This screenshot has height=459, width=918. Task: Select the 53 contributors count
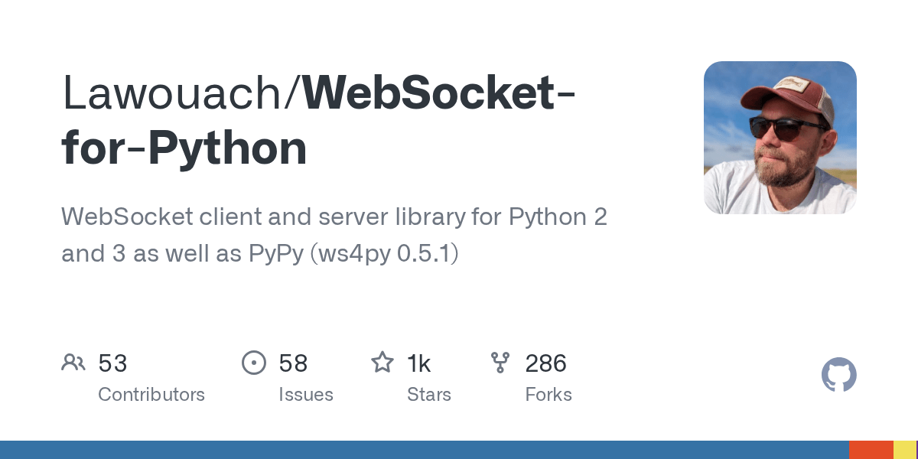click(112, 363)
